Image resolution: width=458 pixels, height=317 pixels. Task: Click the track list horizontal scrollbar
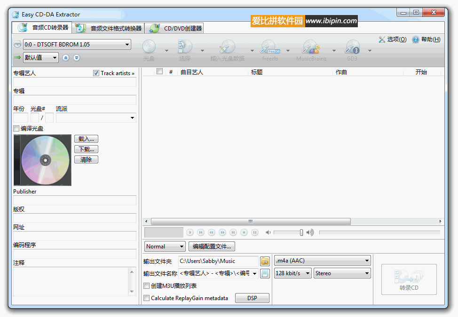[x=251, y=221]
